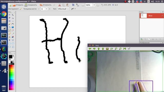Viewport: 164px width, 92px height.
Task: Click save icon in Img window
Action: [x=125, y=49]
